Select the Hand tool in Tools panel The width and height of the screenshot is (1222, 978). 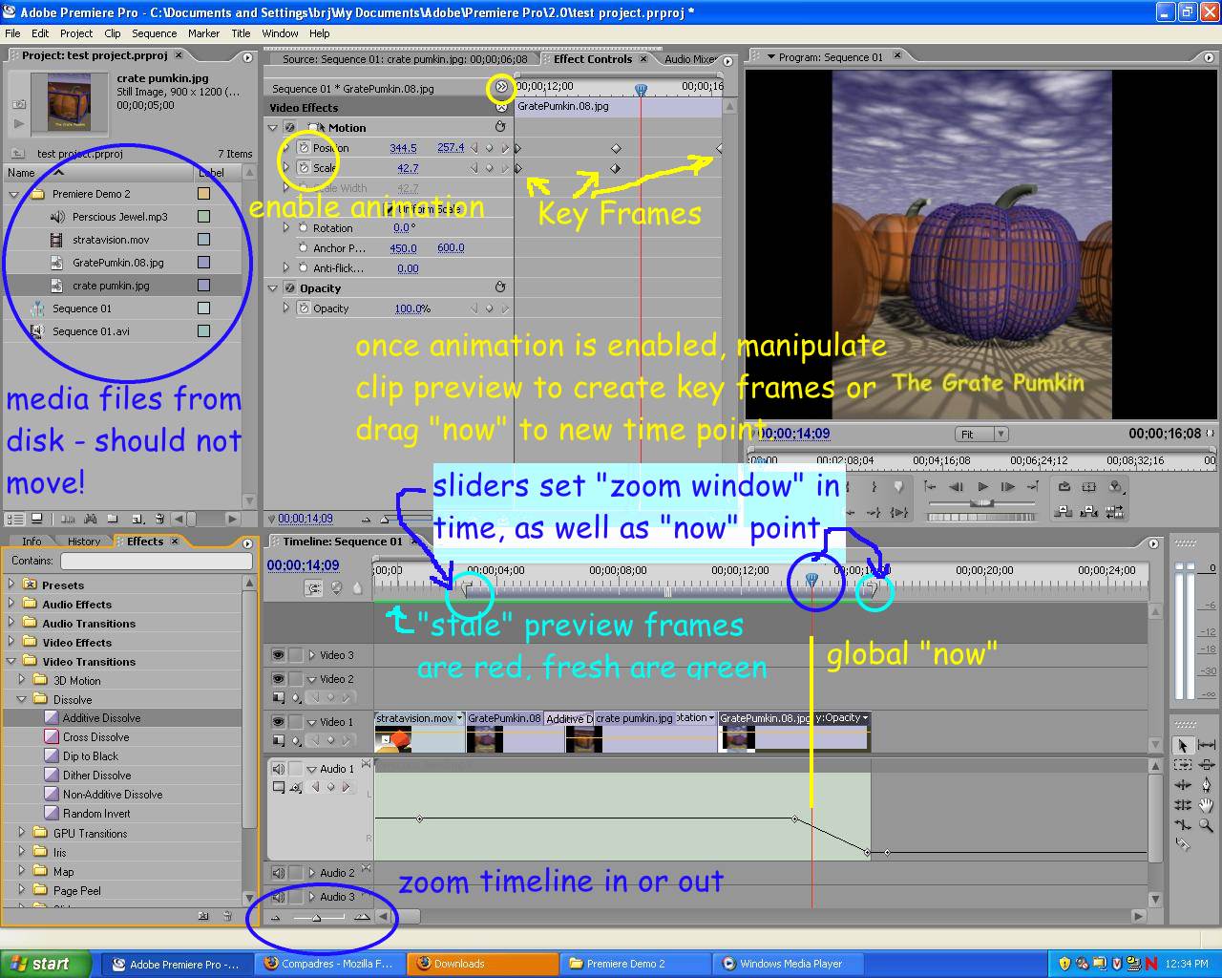pos(1206,805)
